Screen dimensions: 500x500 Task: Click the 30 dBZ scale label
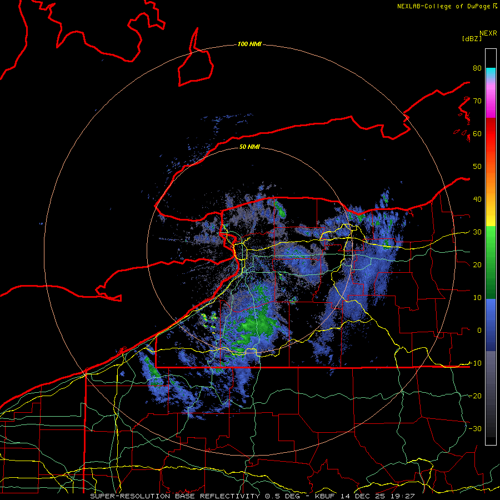477,232
